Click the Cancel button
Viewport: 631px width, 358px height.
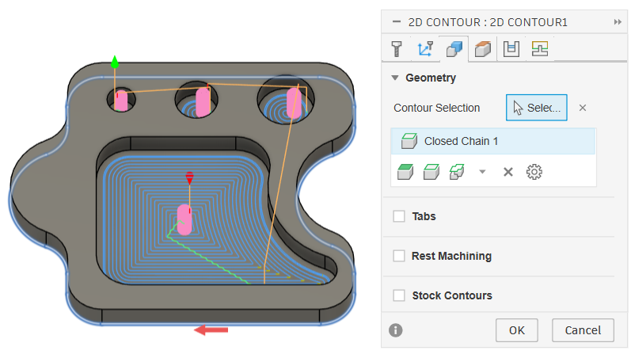583,330
